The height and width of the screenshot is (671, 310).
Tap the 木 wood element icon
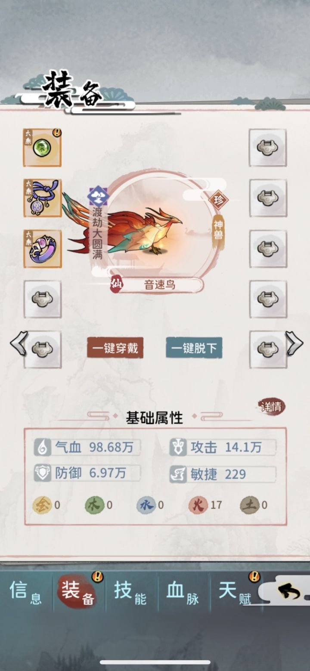click(94, 504)
